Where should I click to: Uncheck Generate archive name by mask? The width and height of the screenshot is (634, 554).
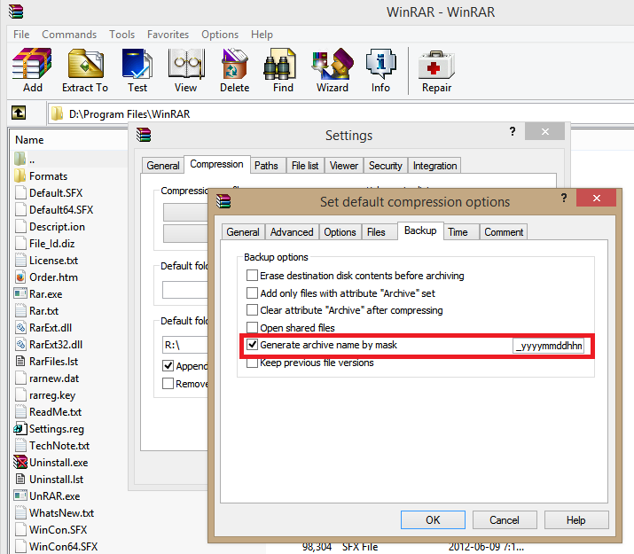(x=253, y=345)
